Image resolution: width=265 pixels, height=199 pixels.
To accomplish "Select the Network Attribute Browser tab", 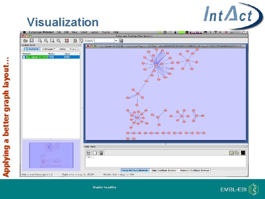I will (195, 170).
